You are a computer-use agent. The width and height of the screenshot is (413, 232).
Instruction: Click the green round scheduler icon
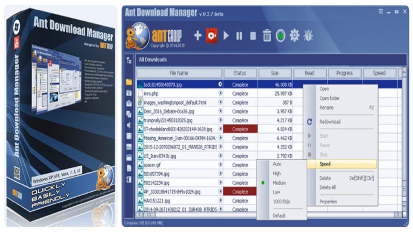281,36
